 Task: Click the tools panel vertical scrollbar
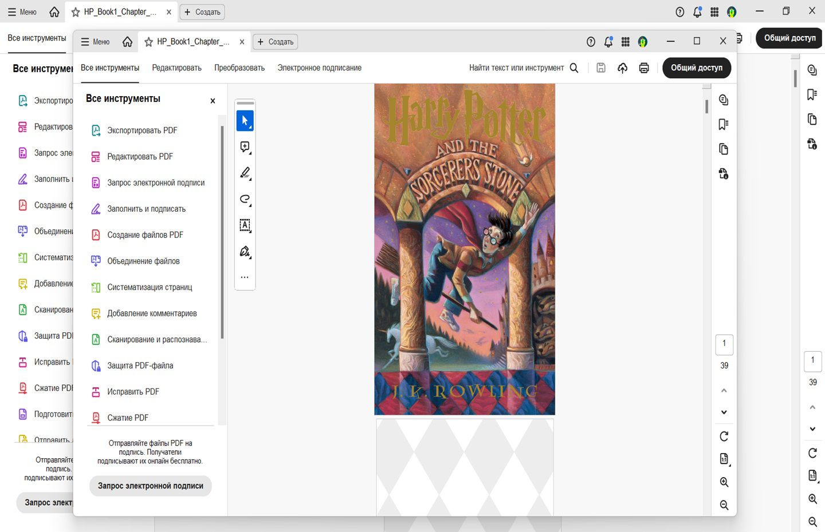click(222, 232)
